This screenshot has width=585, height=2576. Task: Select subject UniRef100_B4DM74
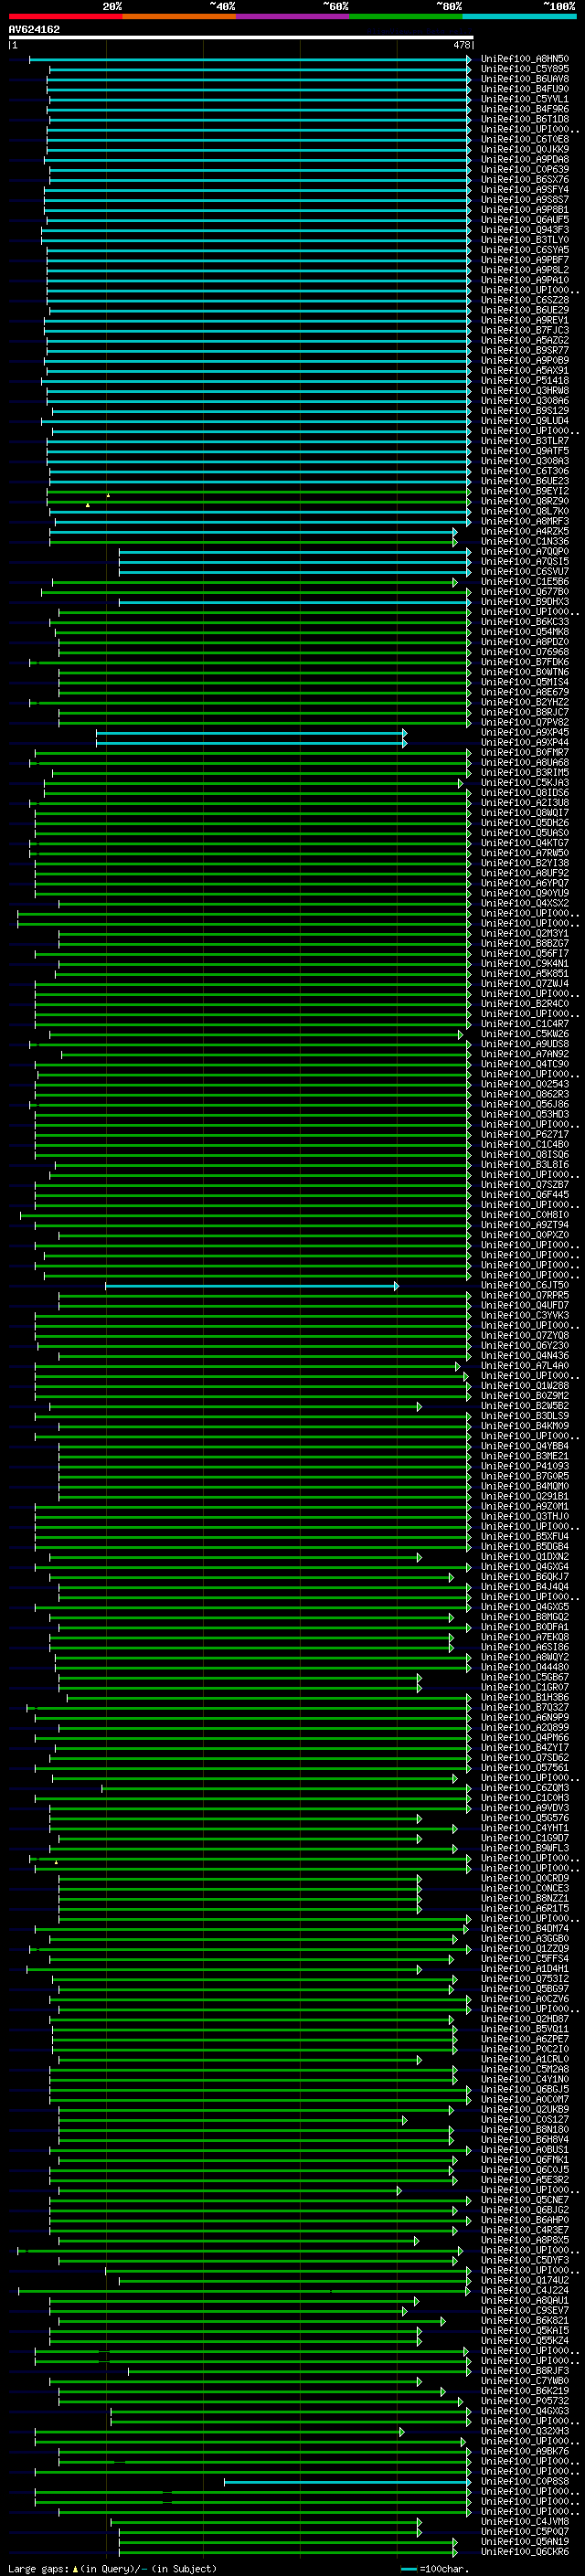[525, 1929]
